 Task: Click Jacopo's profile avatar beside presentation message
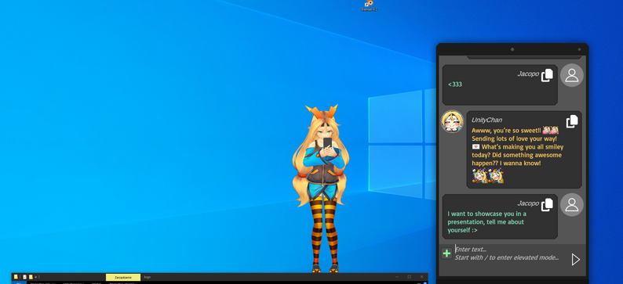pyautogui.click(x=572, y=205)
